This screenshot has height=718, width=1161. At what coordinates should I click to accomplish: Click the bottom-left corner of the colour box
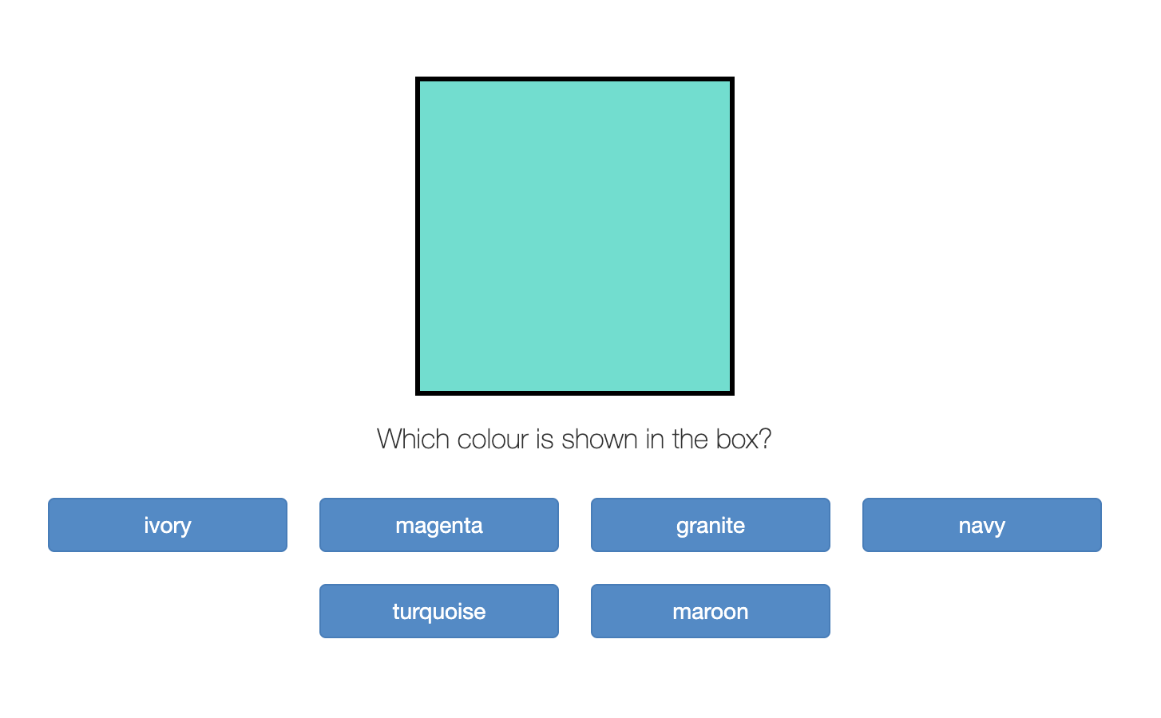pos(418,393)
